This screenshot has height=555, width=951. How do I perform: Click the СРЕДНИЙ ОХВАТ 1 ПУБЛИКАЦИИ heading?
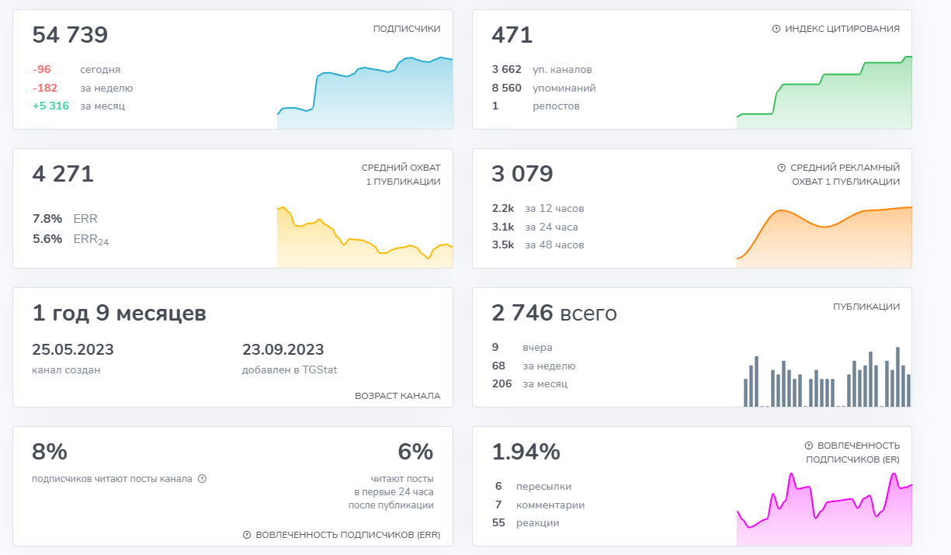point(401,175)
